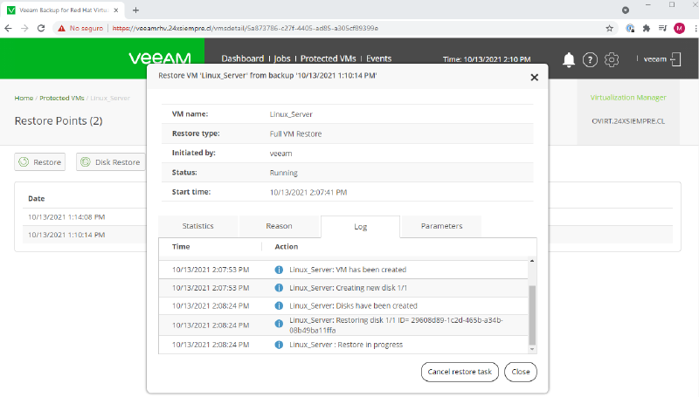Click the browser forward arrow
The height and width of the screenshot is (397, 699).
coord(24,28)
